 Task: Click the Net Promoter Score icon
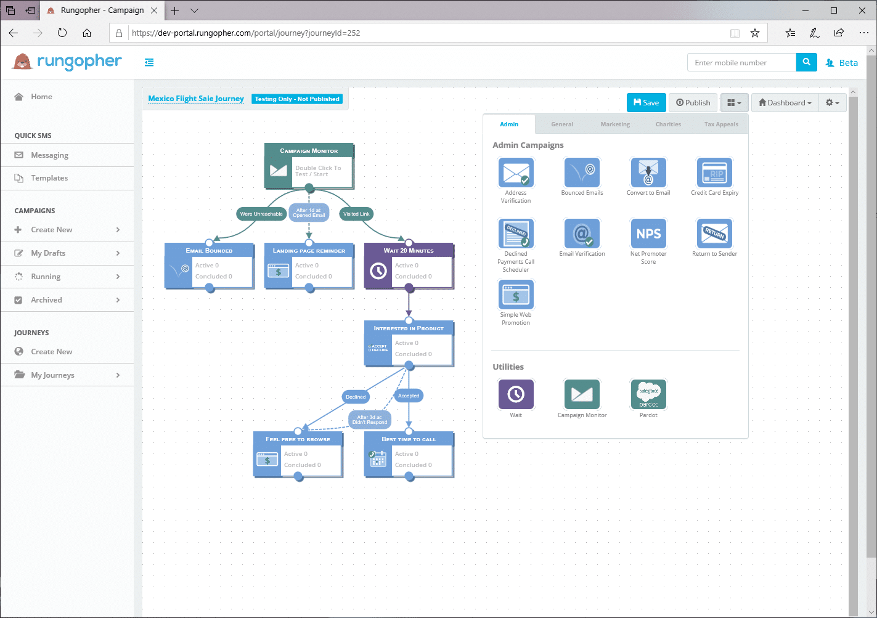tap(648, 234)
